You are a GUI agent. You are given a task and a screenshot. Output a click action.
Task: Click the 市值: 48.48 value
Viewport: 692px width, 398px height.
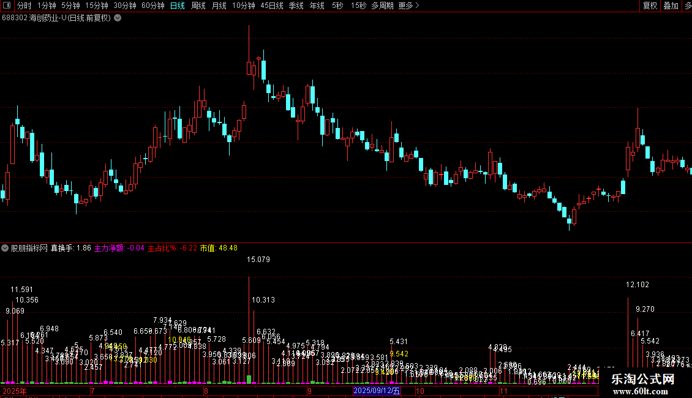pyautogui.click(x=219, y=248)
